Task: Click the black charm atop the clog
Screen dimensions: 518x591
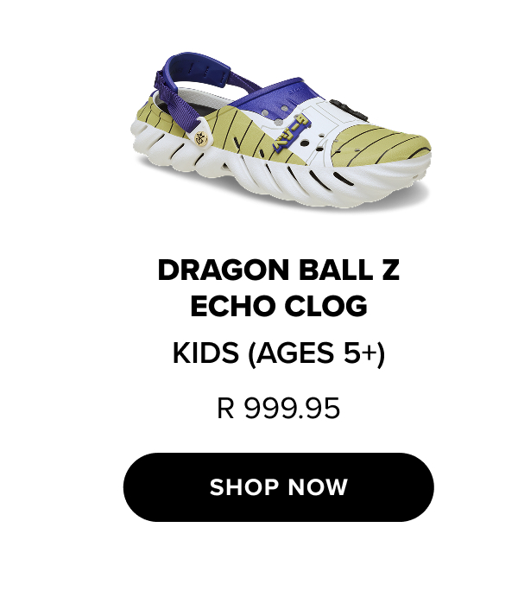Action: click(349, 110)
